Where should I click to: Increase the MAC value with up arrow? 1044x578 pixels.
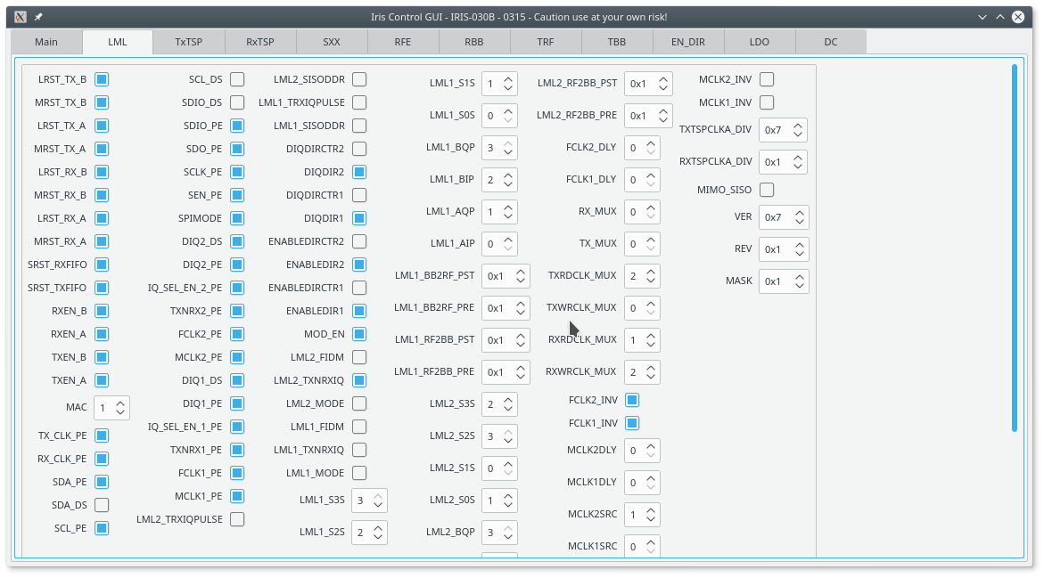point(120,403)
